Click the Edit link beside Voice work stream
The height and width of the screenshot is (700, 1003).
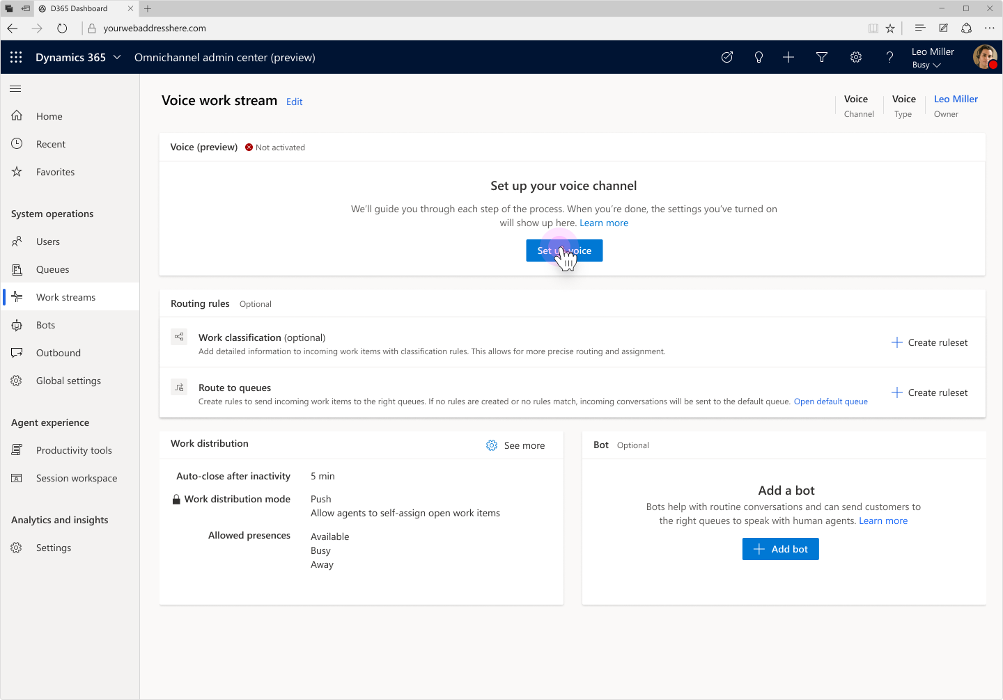(x=295, y=102)
